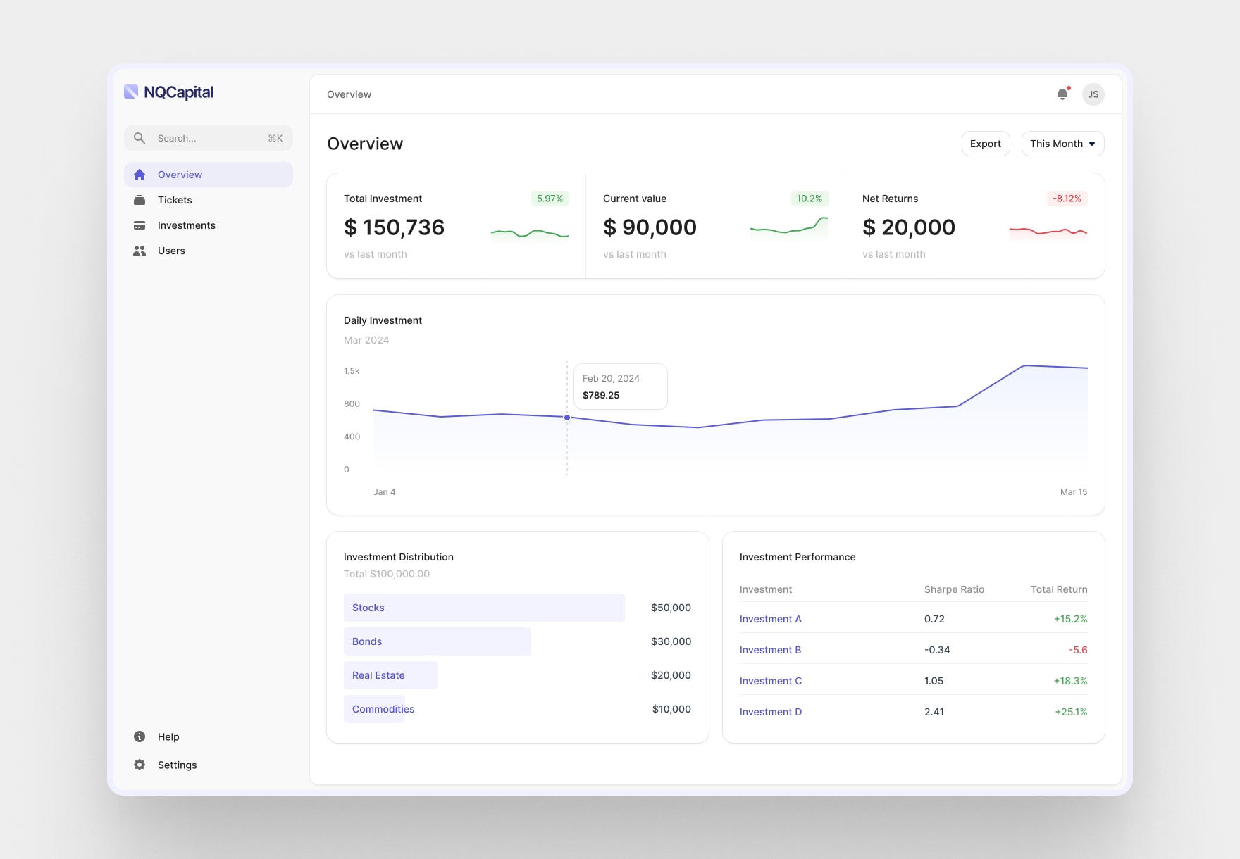
Task: Click the -5.6 return value
Action: (1078, 650)
